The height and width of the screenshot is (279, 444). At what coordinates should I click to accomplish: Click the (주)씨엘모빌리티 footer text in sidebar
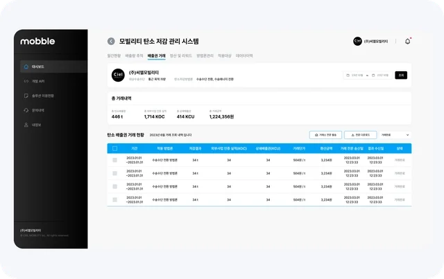coord(31,231)
